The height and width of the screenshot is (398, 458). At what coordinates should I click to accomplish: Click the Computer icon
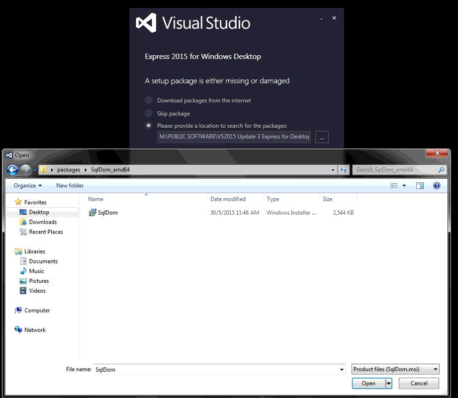18,310
